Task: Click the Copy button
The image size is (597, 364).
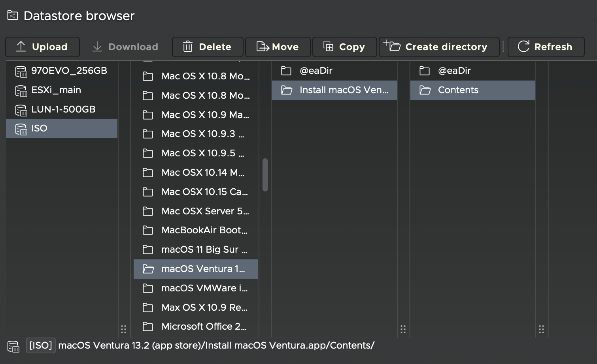Action: click(344, 47)
